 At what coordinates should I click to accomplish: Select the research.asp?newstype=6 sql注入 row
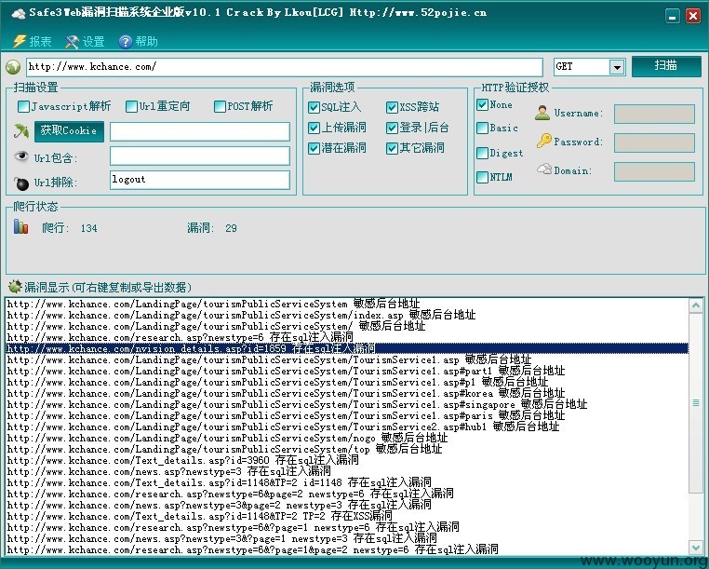point(347,337)
